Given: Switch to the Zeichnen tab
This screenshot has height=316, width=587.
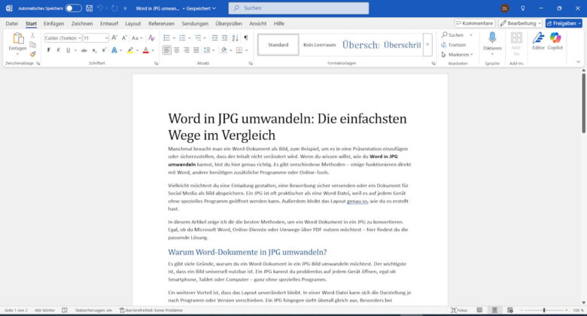Looking at the screenshot, I should tap(82, 23).
